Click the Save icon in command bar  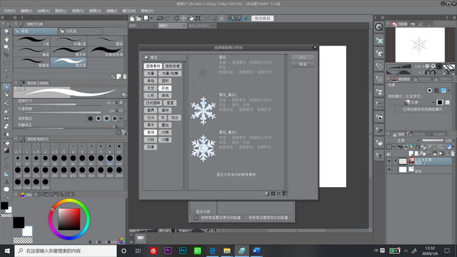(146, 18)
